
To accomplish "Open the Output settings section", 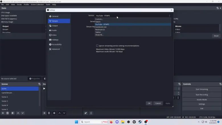I will tap(55, 26).
